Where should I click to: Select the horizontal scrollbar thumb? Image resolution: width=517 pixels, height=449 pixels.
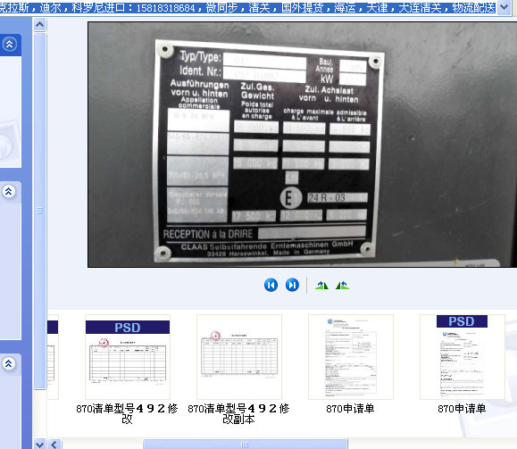(245, 444)
